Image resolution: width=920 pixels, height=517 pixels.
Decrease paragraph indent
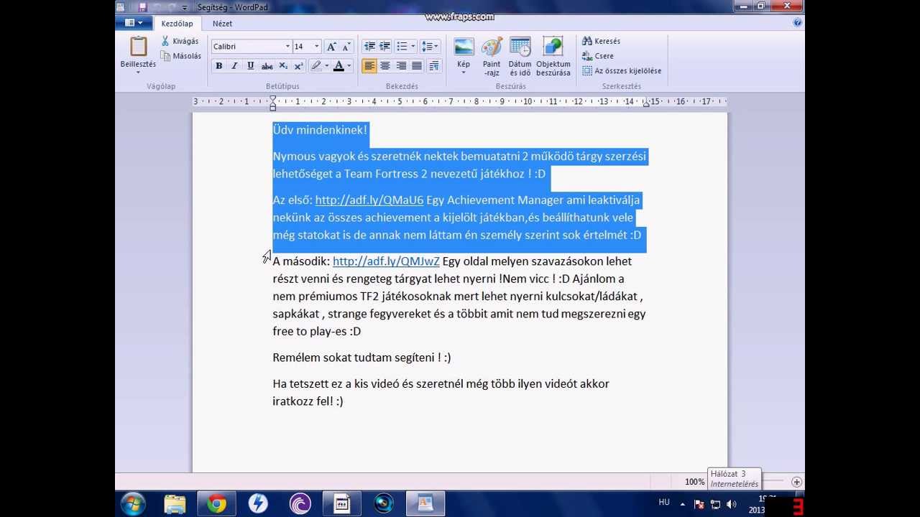(369, 47)
